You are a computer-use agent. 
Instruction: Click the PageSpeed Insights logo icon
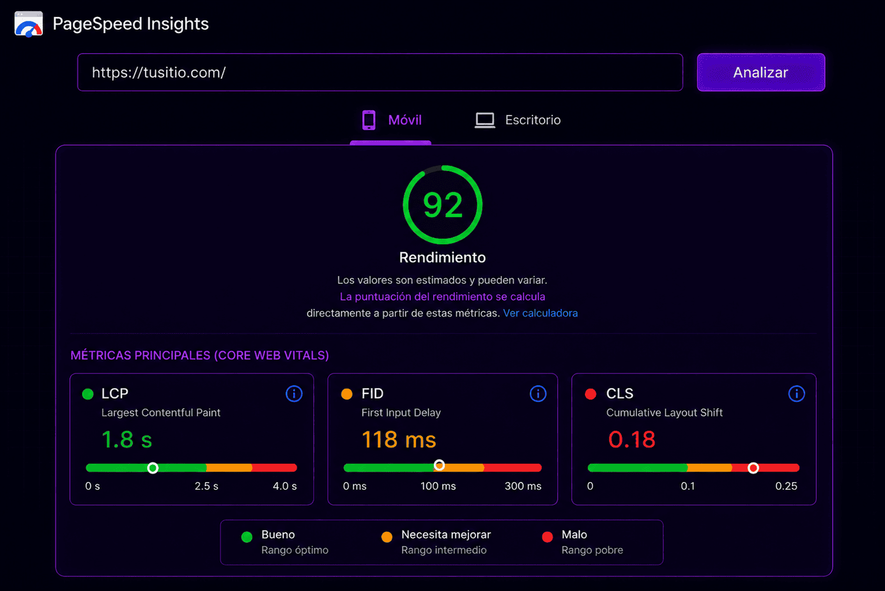(x=29, y=24)
